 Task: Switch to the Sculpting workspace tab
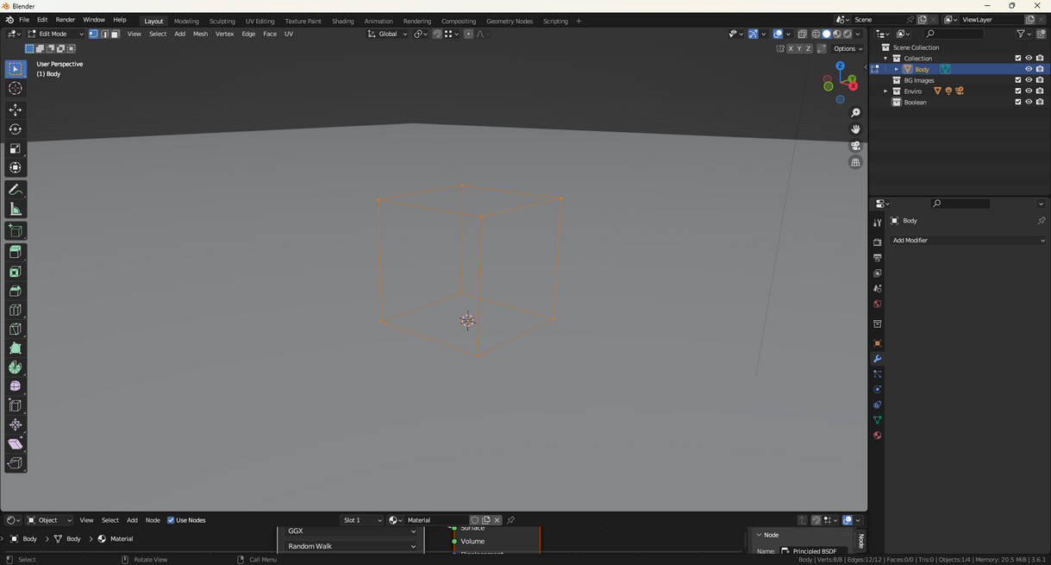coord(222,21)
